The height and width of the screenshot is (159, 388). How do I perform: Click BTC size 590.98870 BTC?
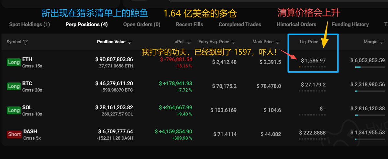pos(117,90)
